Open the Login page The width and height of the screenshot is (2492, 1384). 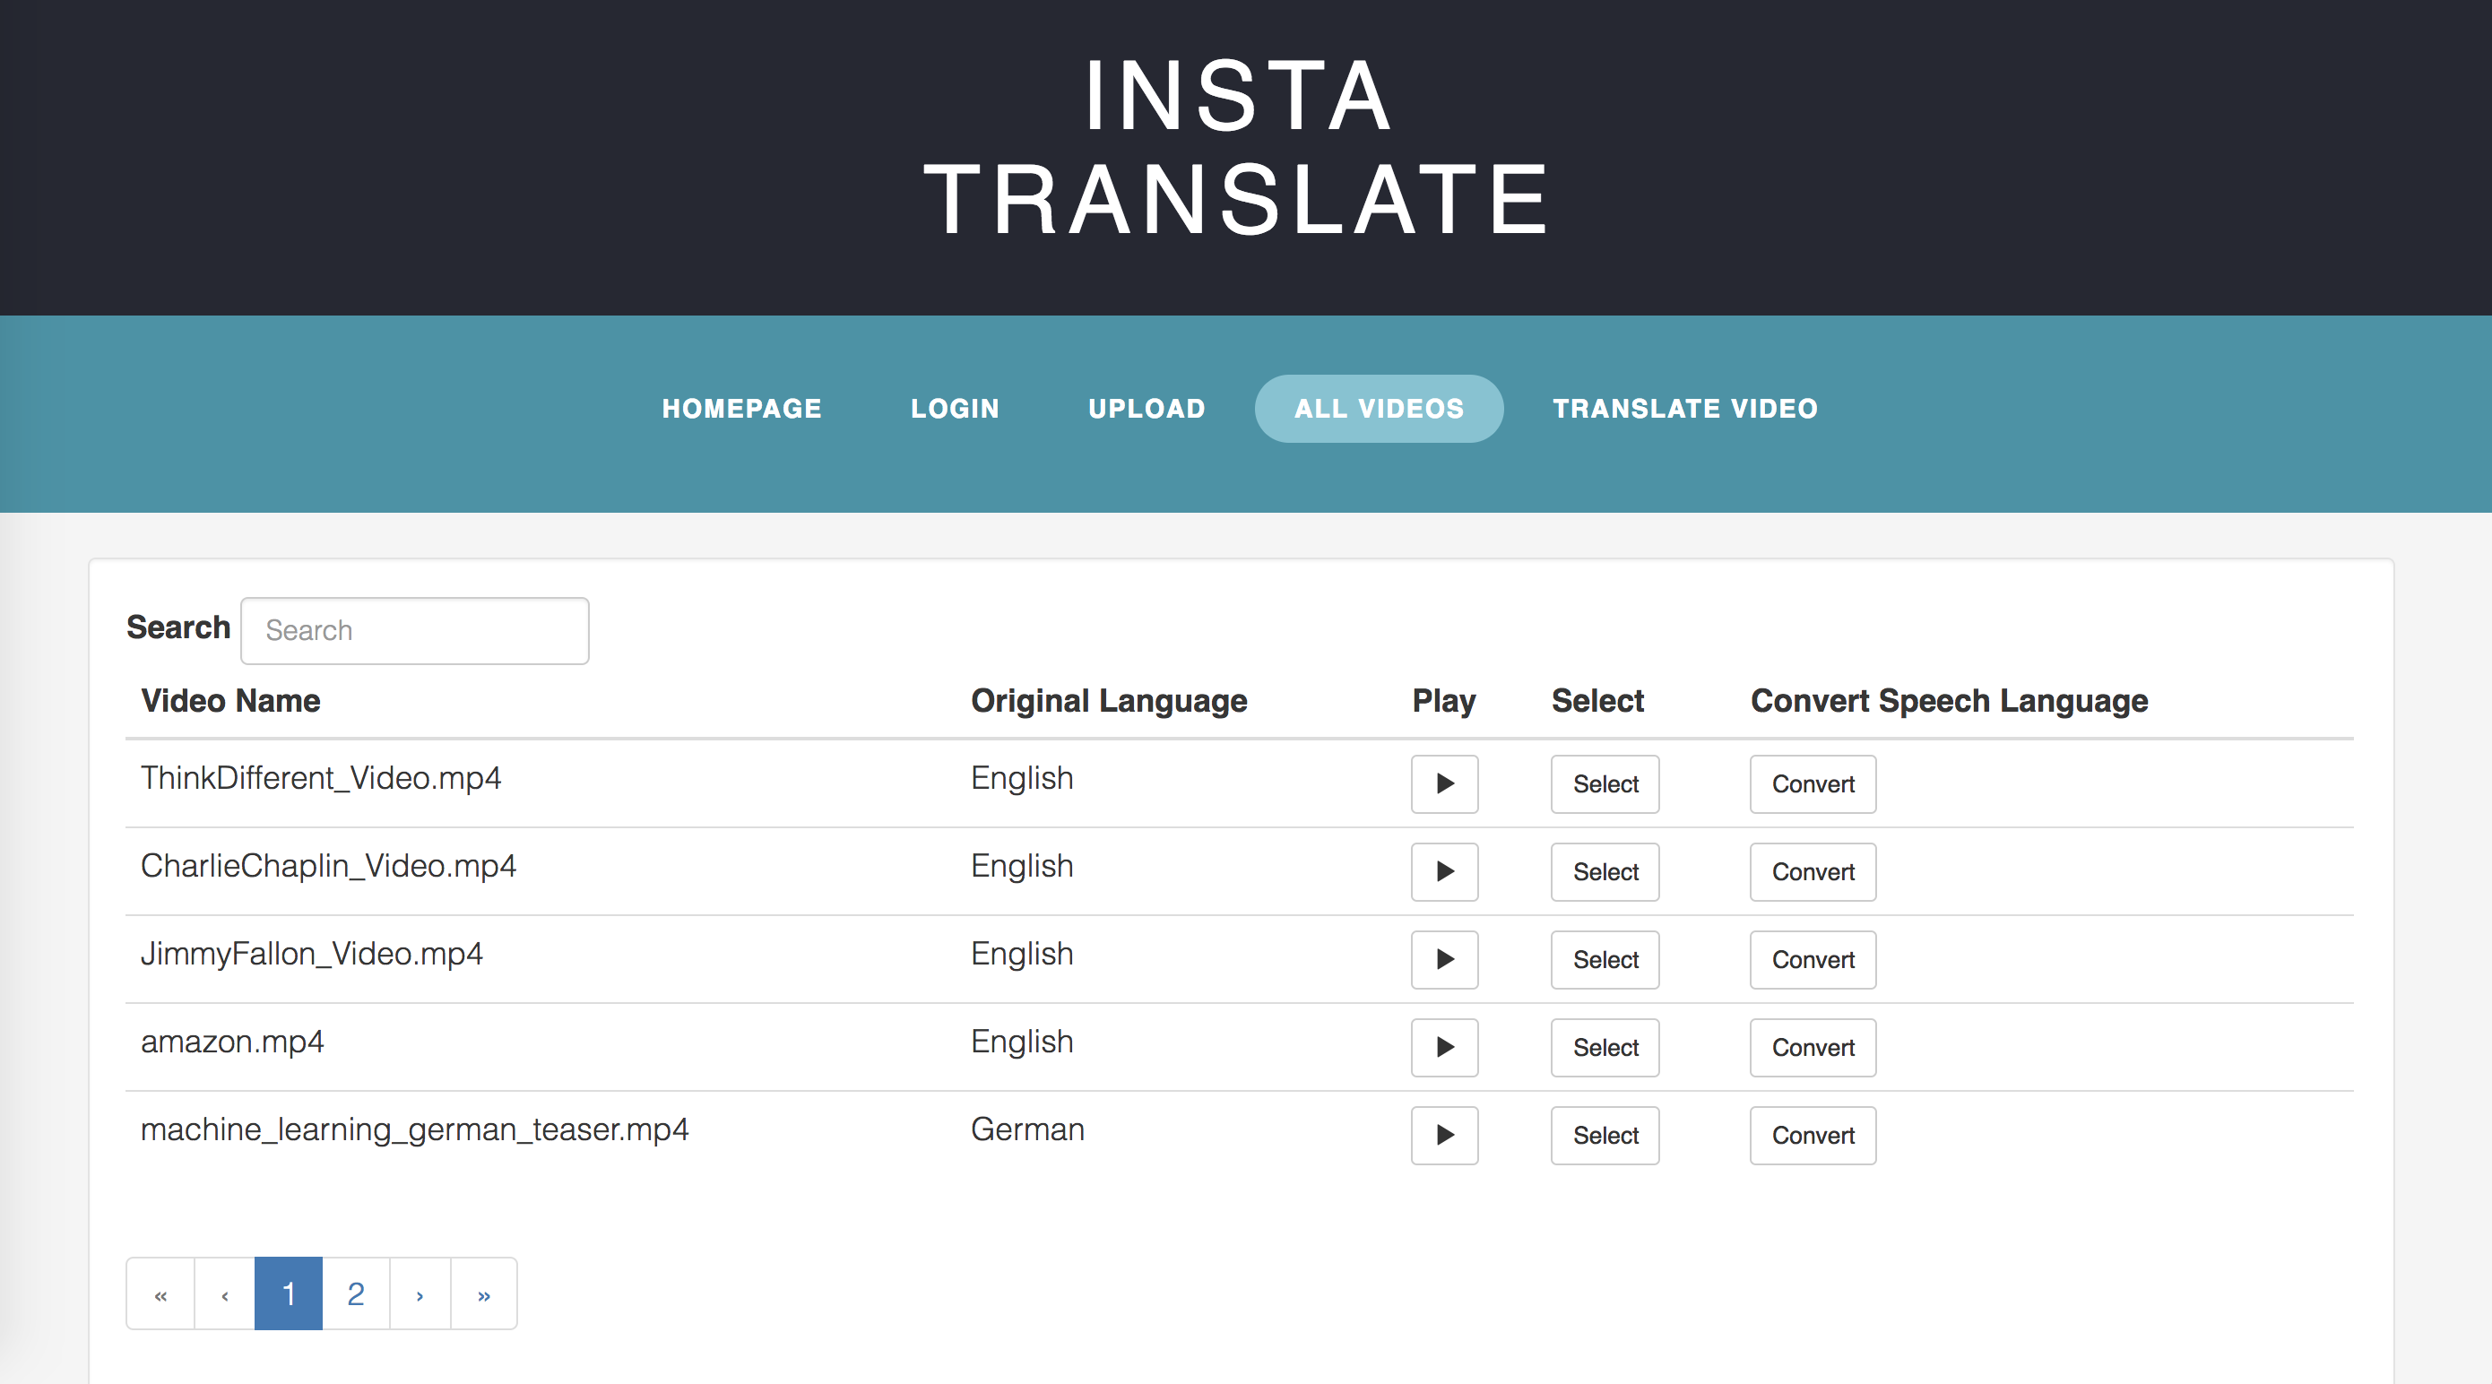tap(954, 408)
